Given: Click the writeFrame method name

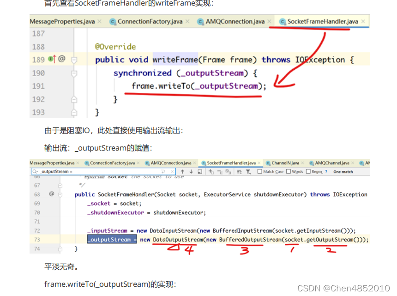Looking at the screenshot, I should pyautogui.click(x=175, y=60).
